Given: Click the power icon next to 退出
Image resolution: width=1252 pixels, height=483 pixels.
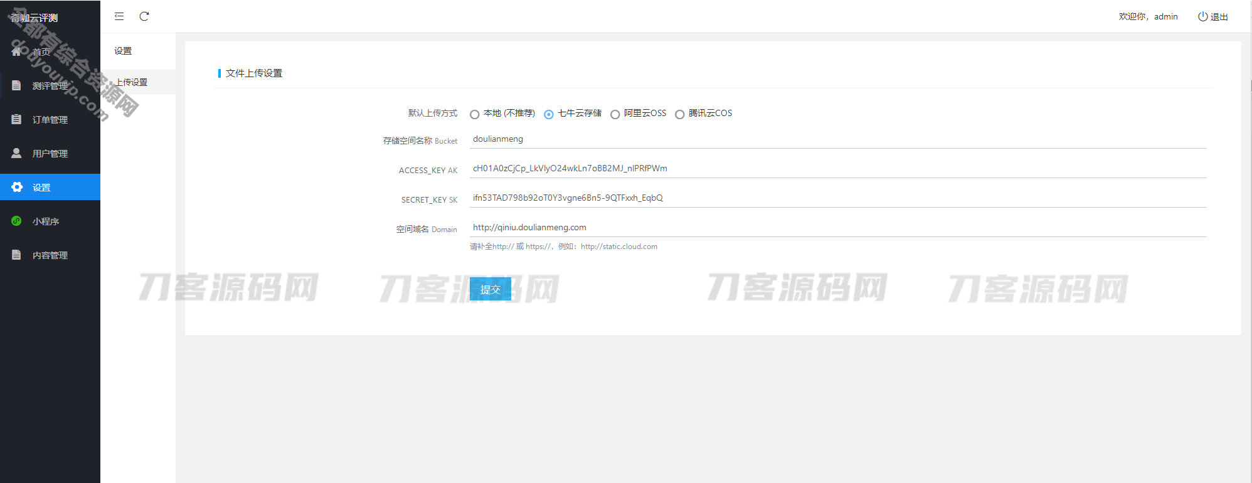Looking at the screenshot, I should pyautogui.click(x=1202, y=17).
